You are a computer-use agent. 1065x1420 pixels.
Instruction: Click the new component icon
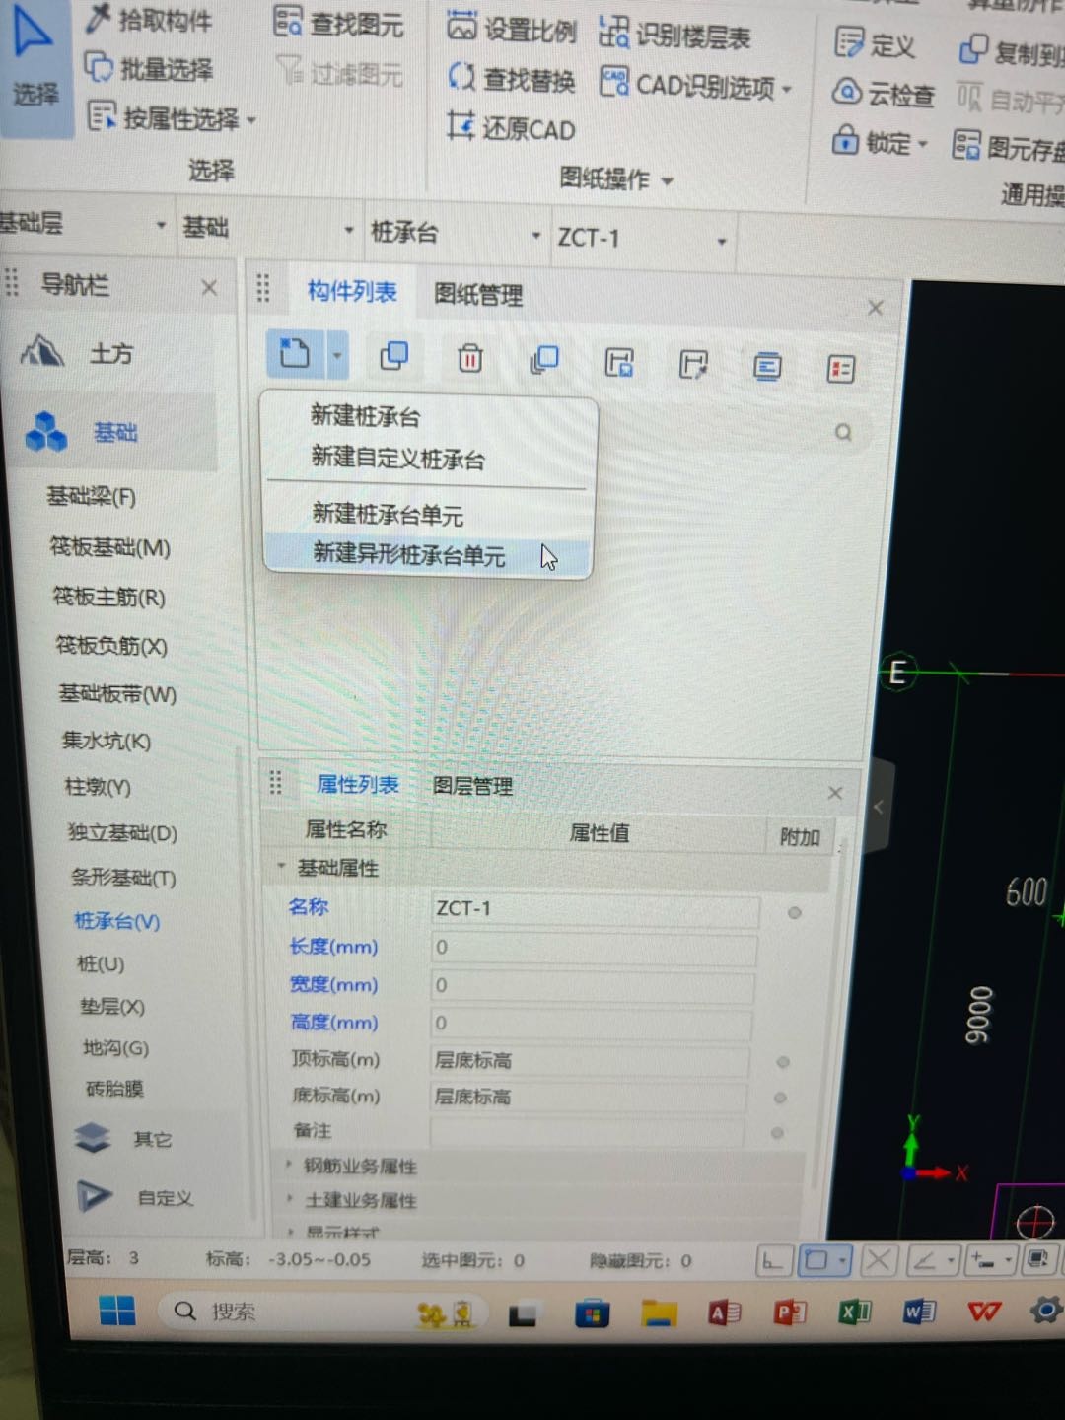coord(295,352)
